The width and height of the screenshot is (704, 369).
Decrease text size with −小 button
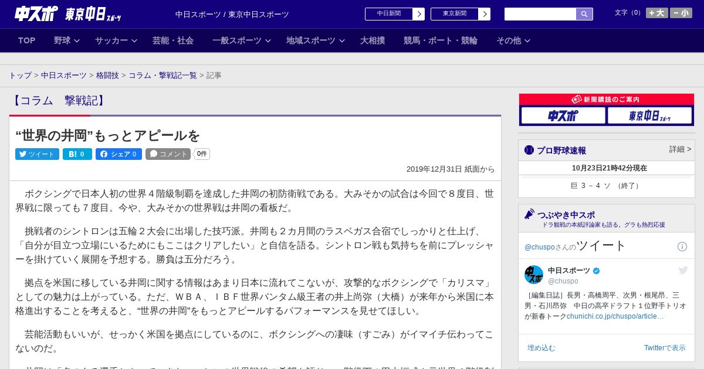(x=681, y=13)
